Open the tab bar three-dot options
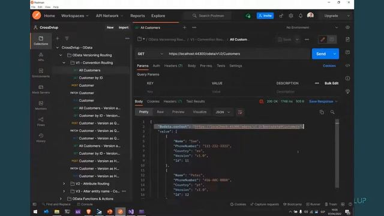Viewport: 384px width, 216px height. click(x=194, y=28)
